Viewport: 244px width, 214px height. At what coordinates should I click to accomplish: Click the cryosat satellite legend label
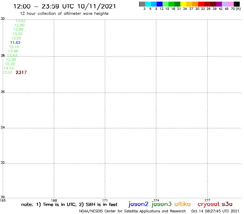coord(209,204)
